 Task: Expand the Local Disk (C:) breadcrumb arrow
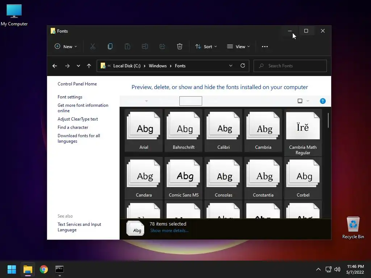point(145,66)
